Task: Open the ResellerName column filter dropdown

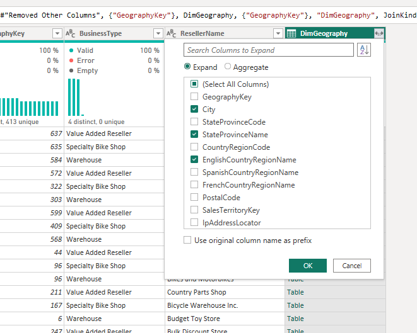Action: [x=278, y=33]
